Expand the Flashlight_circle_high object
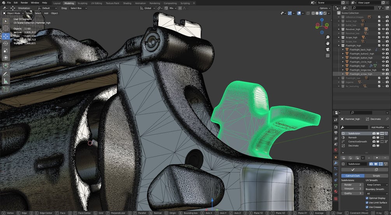This screenshot has width=391, height=215. tap(343, 62)
